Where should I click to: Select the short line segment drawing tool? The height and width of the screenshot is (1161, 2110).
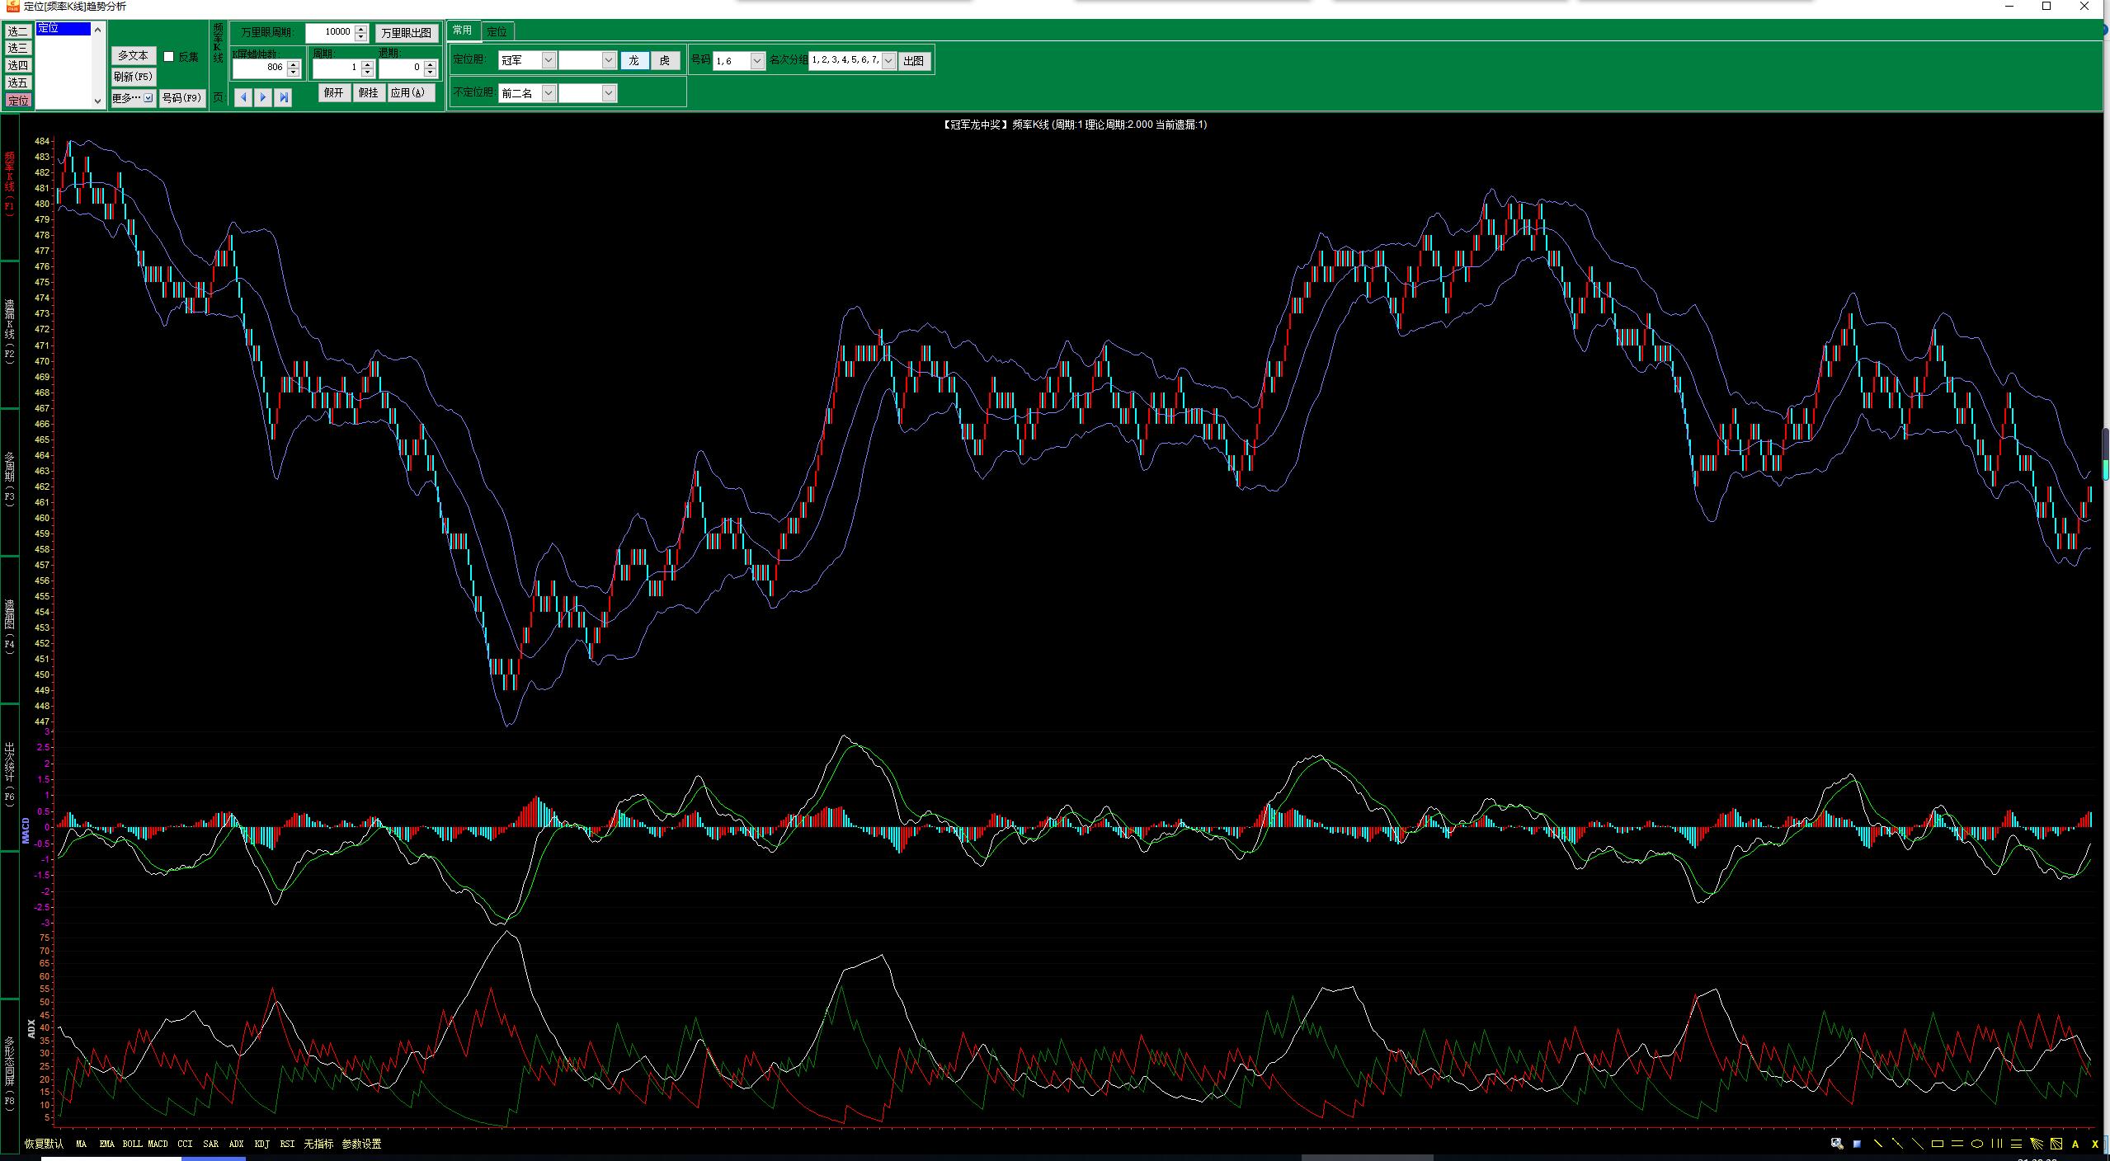pos(1878,1144)
